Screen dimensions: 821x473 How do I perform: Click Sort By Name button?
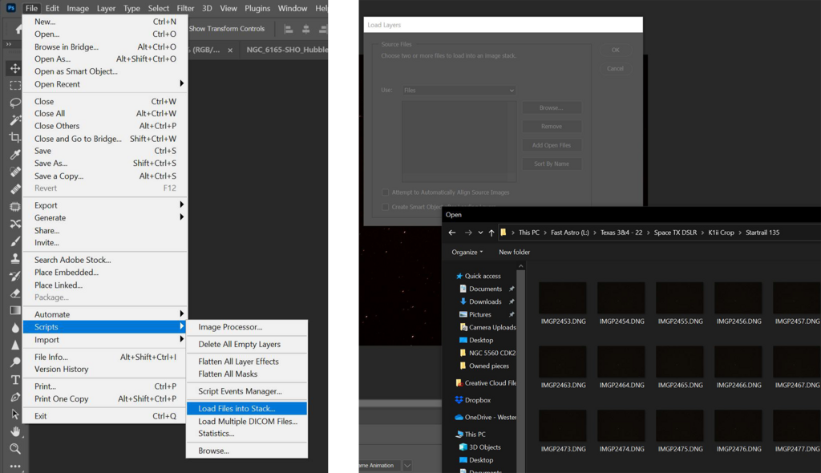coord(552,164)
